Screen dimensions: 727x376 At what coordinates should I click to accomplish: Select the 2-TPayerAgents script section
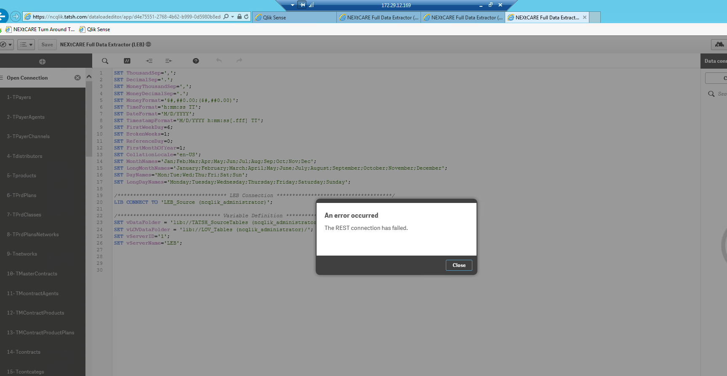[x=43, y=117]
